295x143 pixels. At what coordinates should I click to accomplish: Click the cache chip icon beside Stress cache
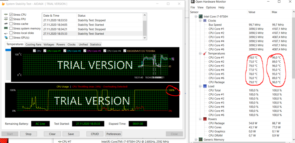(x=6, y=24)
